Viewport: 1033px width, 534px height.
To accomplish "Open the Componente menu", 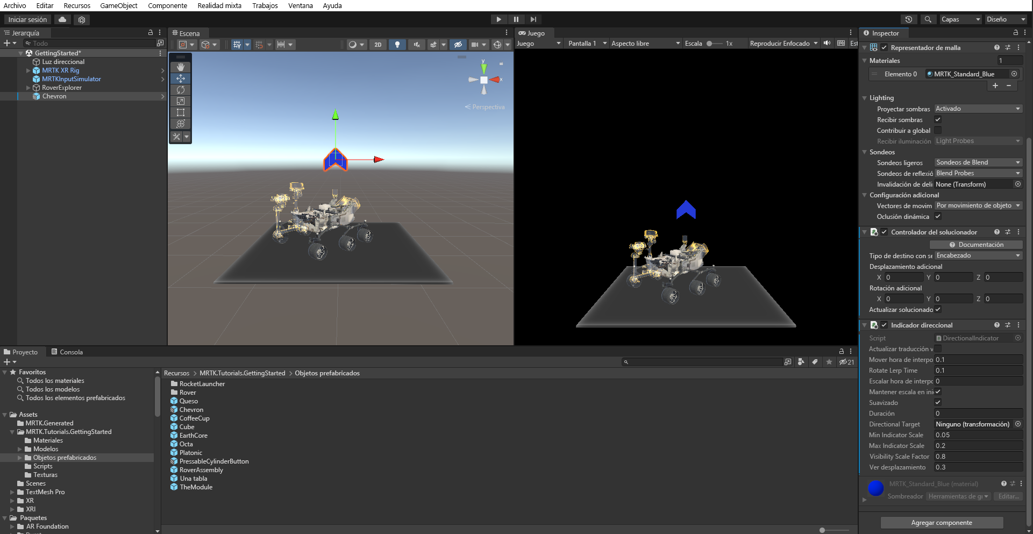I will [168, 5].
